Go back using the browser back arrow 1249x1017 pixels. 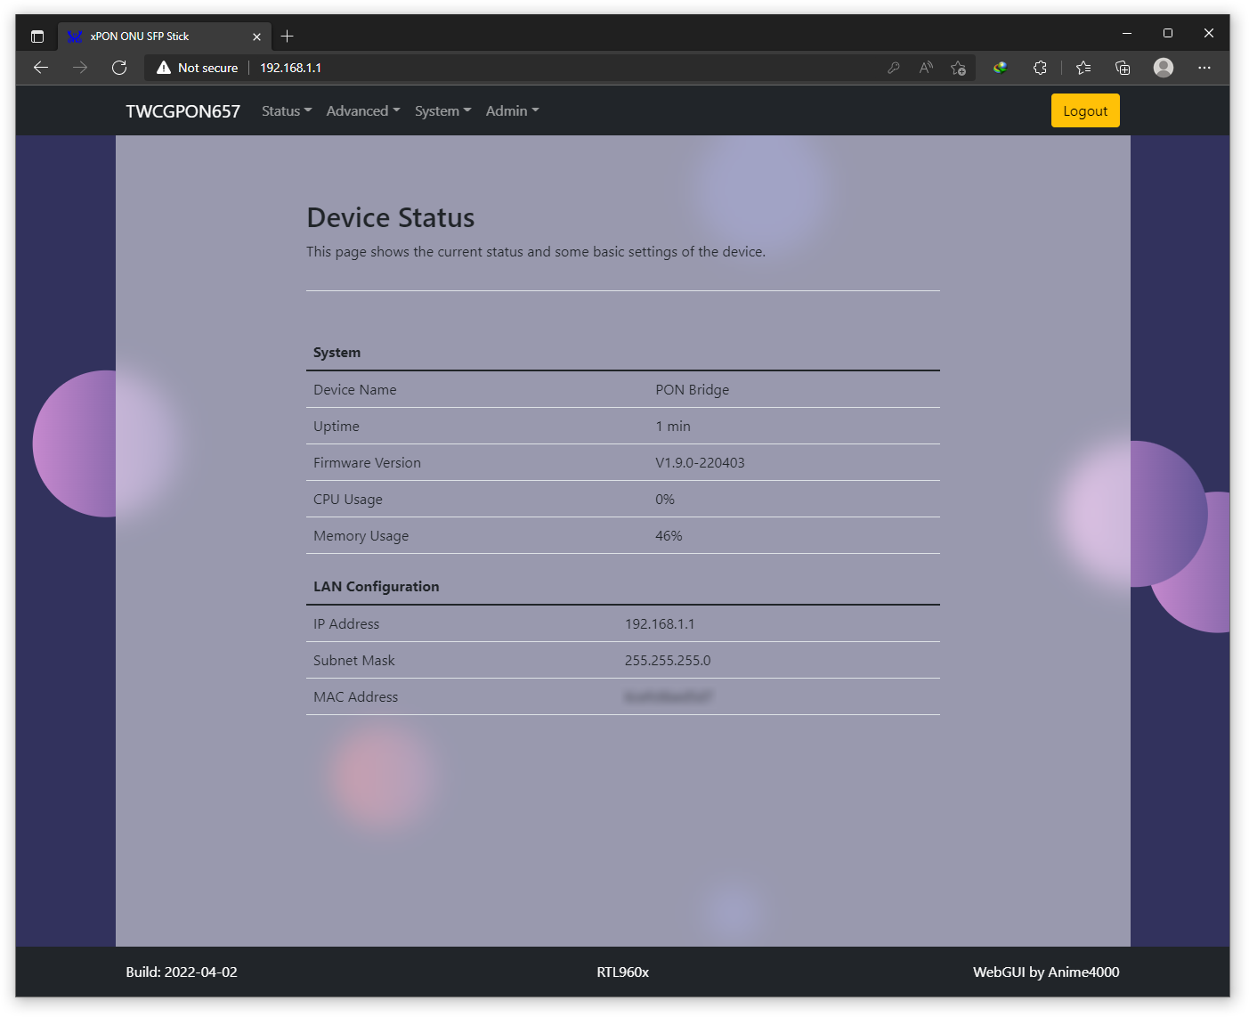click(41, 68)
